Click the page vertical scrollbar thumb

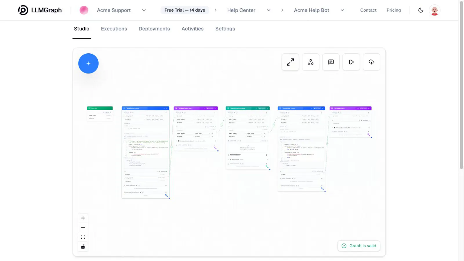point(461,85)
